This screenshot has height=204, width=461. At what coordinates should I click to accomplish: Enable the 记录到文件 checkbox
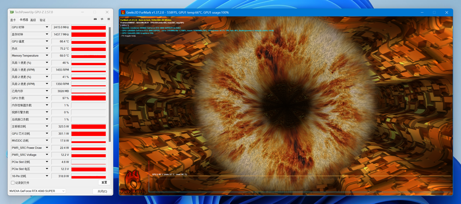[x=13, y=183]
